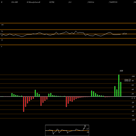This screenshot has width=136, height=136.
Task: Click the '935514' header text
Action: coord(91,2)
